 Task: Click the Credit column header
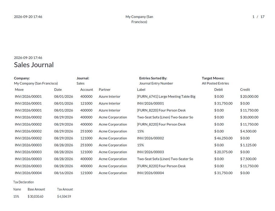pyautogui.click(x=245, y=90)
